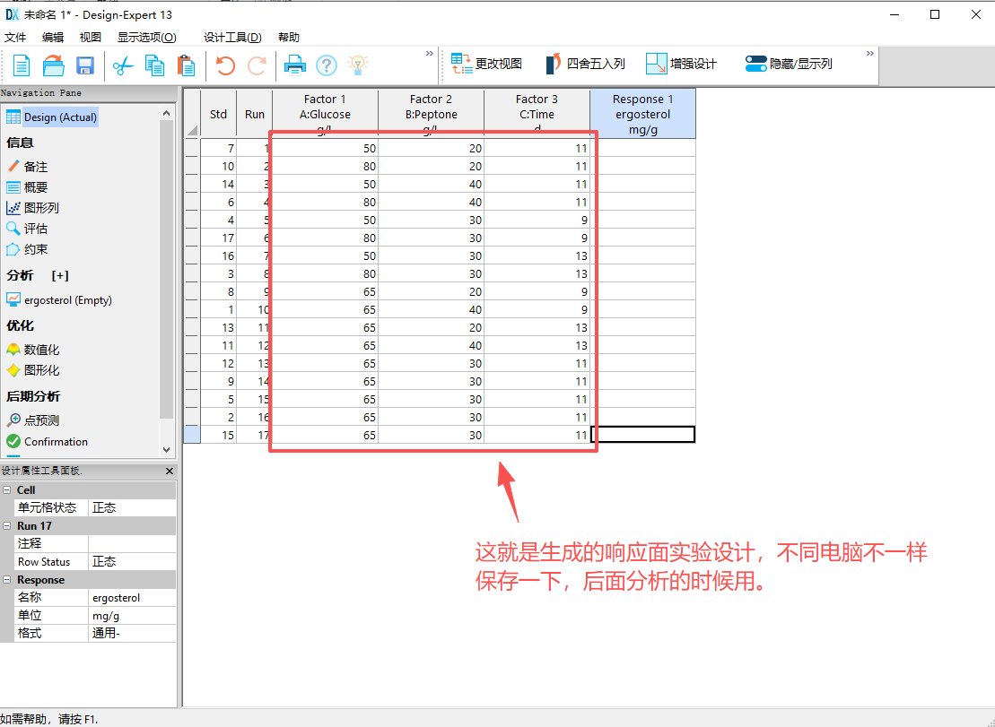Save the design using the floppy disk icon

point(84,65)
